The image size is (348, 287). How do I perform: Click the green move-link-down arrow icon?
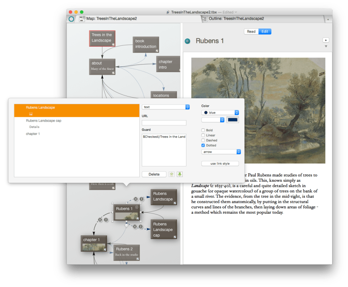point(180,174)
